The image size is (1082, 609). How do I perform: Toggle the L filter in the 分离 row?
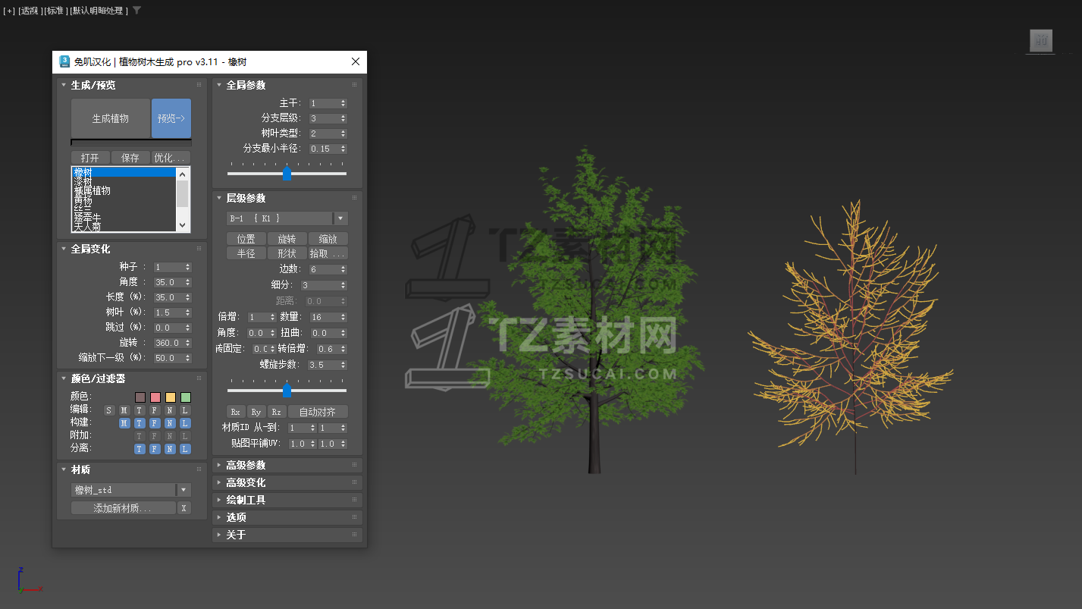[x=185, y=449]
